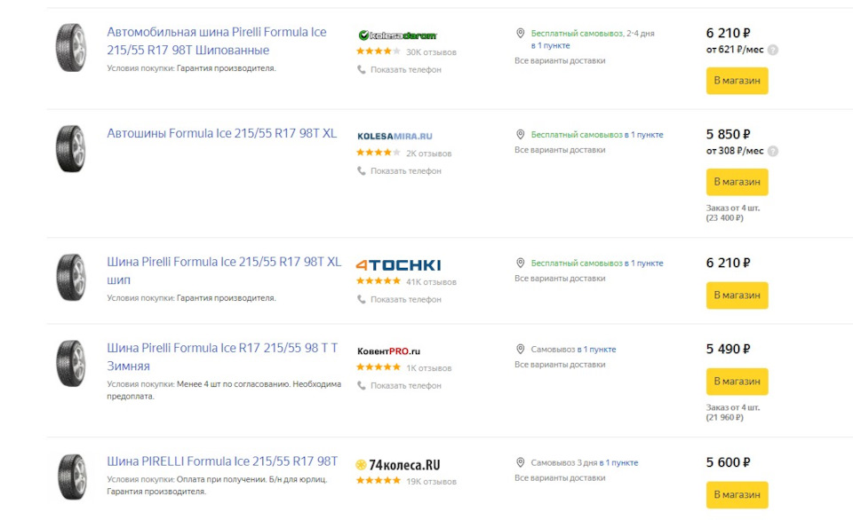Show phone number for the 4TOCHKI store

pyautogui.click(x=406, y=299)
